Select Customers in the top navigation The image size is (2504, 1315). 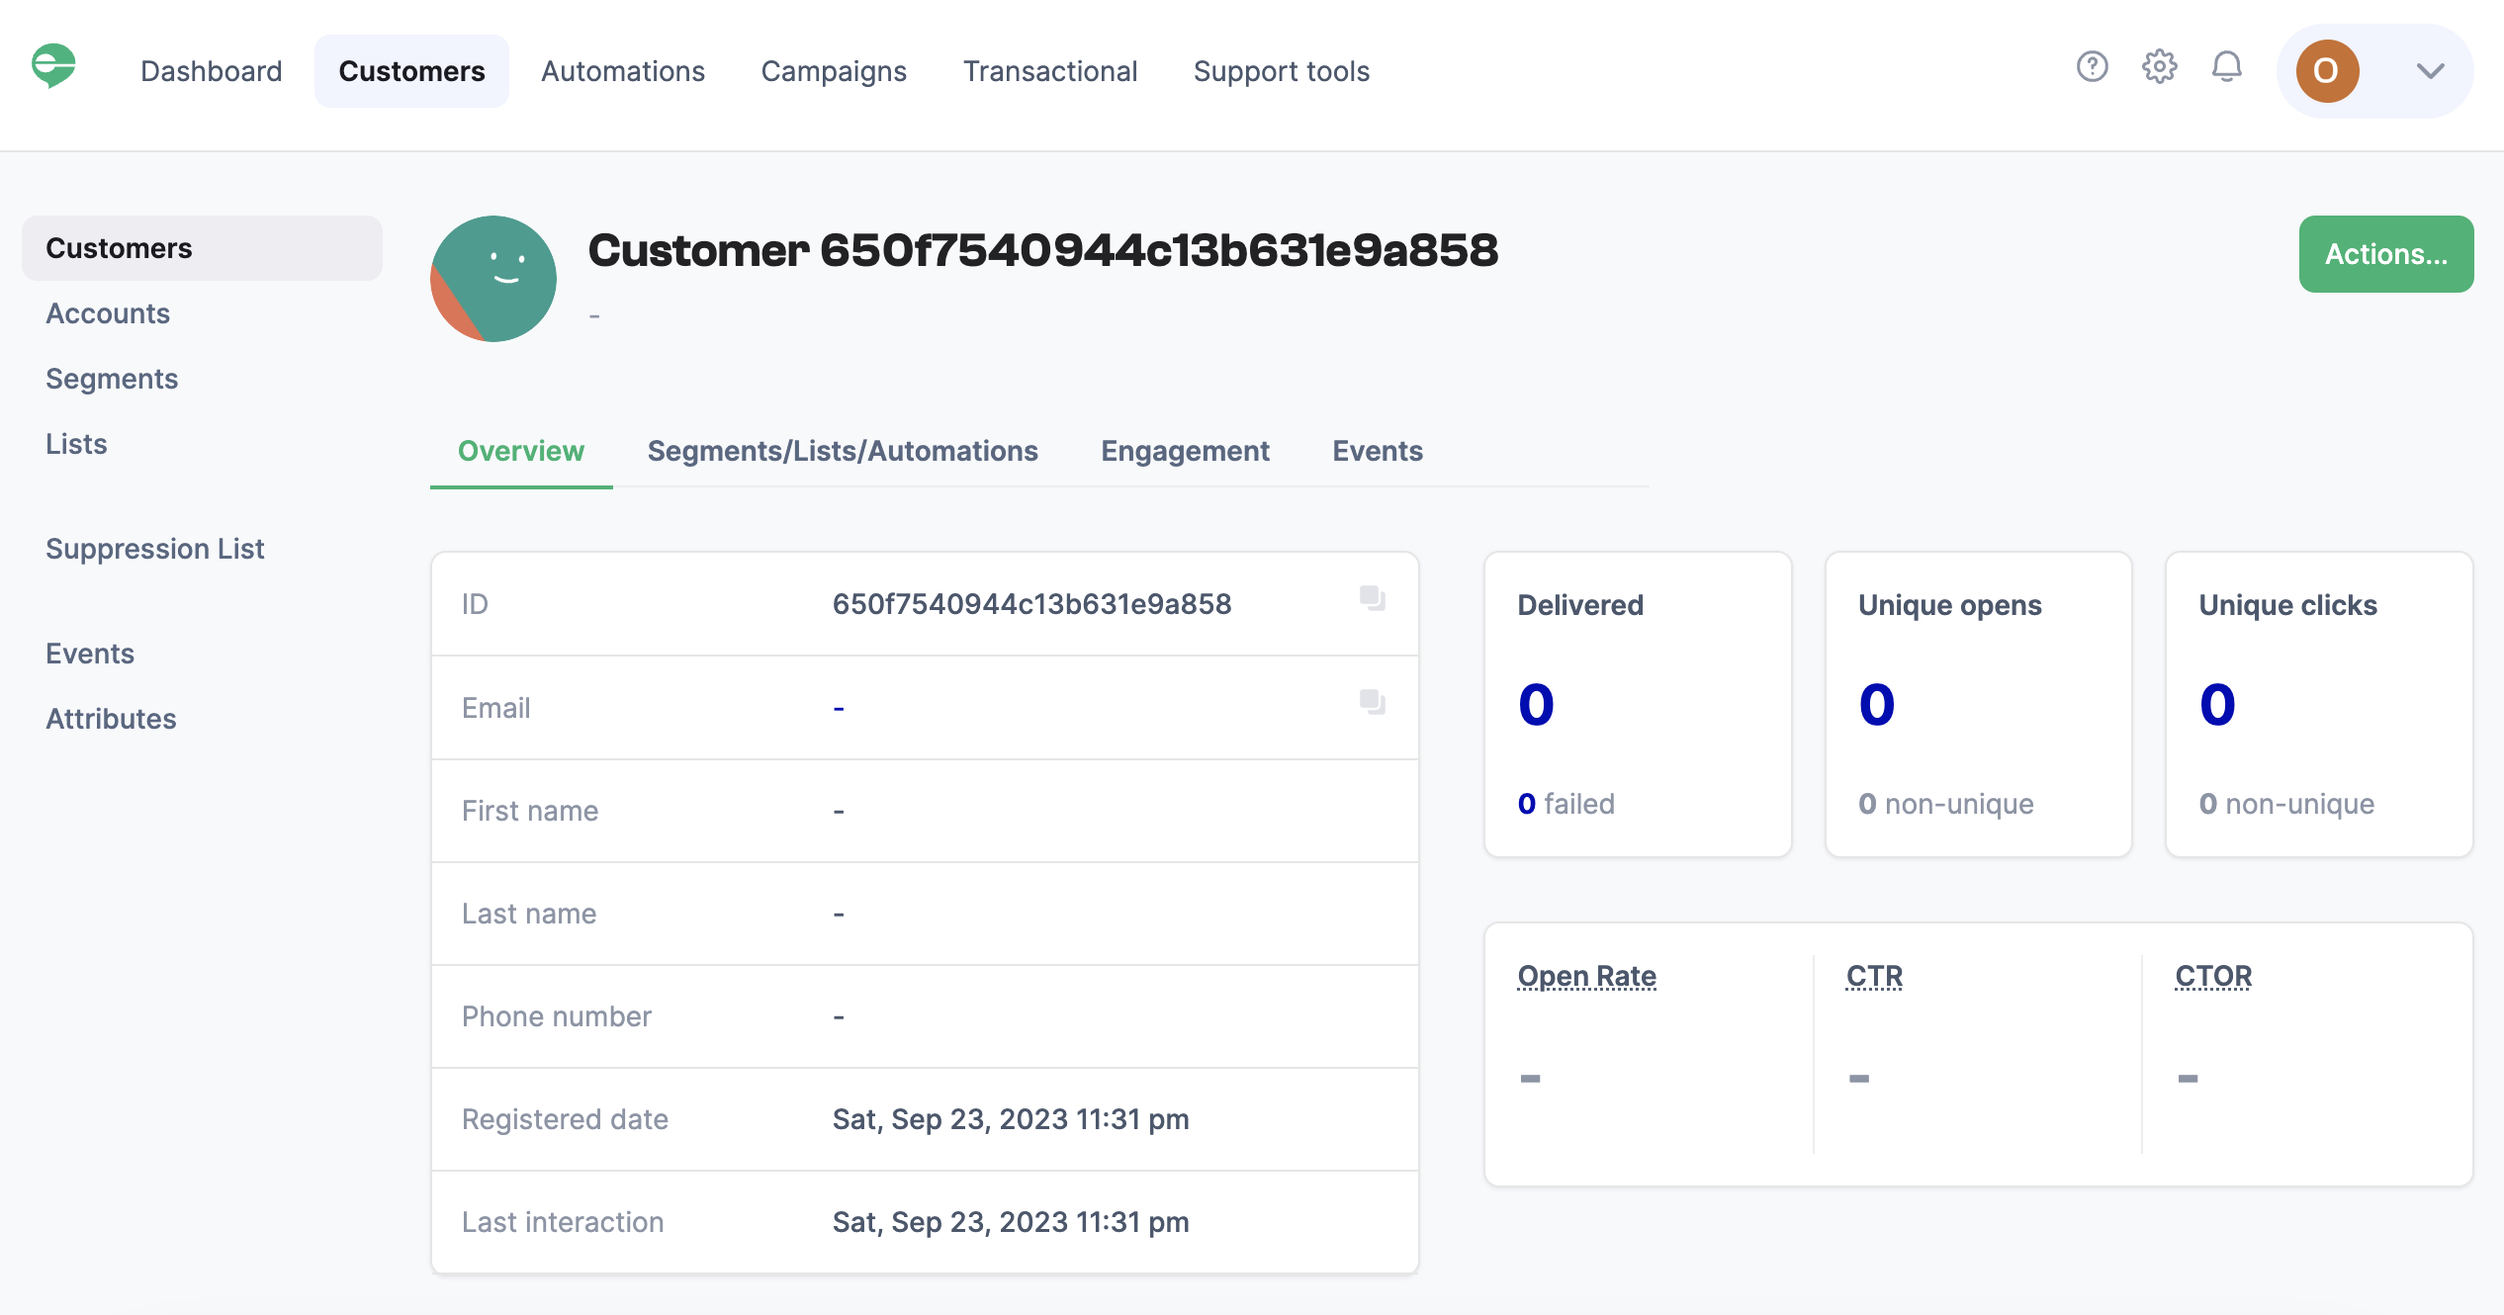[x=411, y=71]
